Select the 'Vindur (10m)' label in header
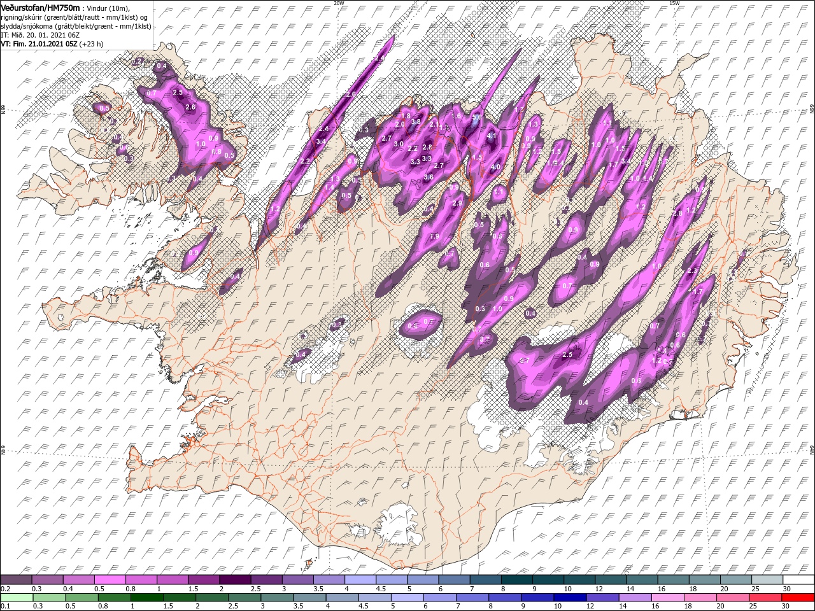815x611 pixels. (x=108, y=8)
